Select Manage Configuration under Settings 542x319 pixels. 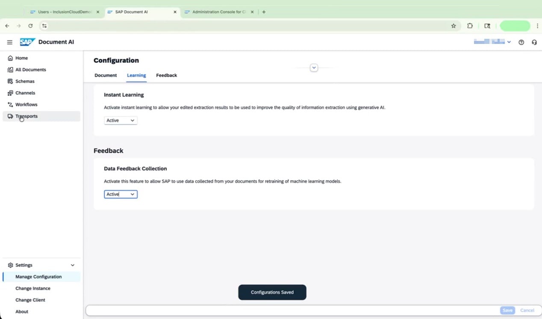pos(41,277)
